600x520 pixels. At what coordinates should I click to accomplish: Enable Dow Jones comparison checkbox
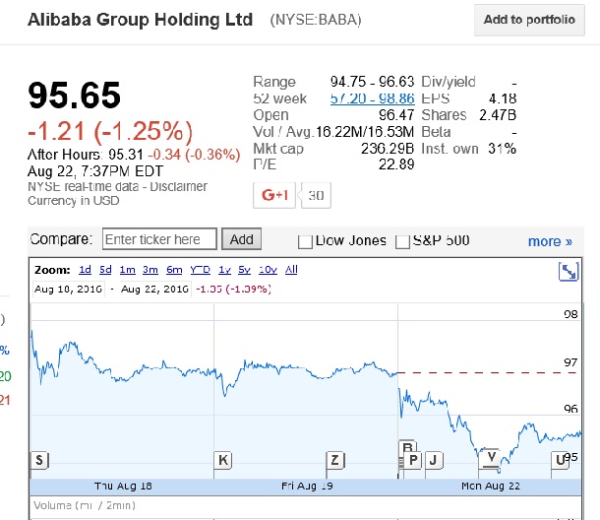(305, 241)
